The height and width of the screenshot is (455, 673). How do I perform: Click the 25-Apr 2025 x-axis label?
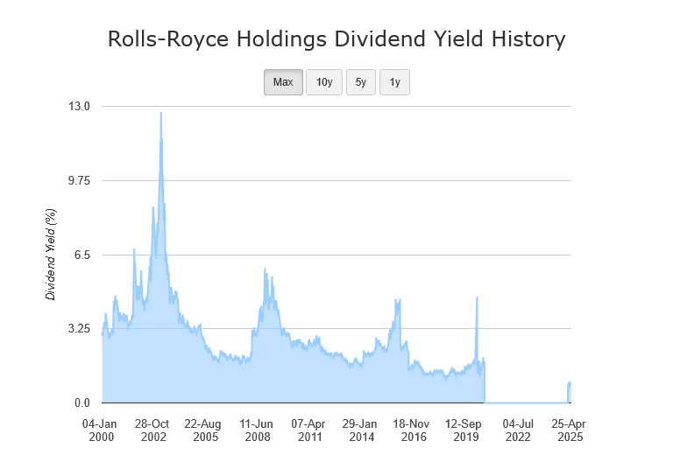(570, 430)
